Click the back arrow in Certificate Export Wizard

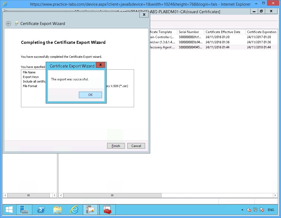point(8,24)
